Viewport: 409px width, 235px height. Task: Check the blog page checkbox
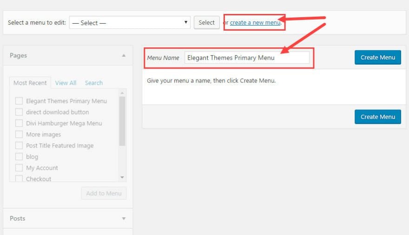click(x=19, y=156)
